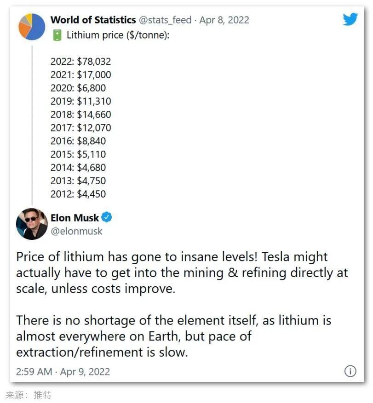The width and height of the screenshot is (373, 403).
Task: Visit the @stats_feed handle
Action: tap(165, 20)
